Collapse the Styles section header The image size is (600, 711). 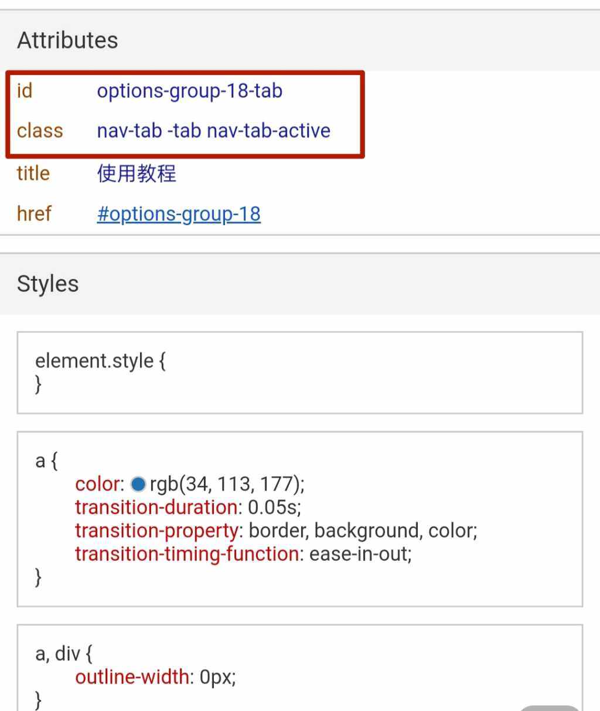(48, 283)
